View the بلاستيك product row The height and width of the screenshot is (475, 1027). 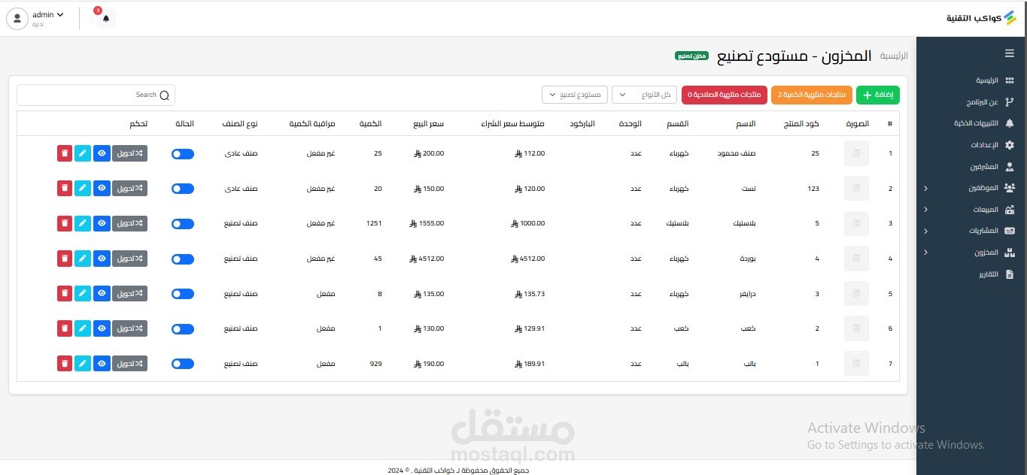(102, 223)
